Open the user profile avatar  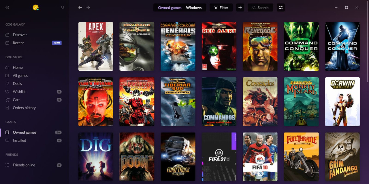pos(35,8)
